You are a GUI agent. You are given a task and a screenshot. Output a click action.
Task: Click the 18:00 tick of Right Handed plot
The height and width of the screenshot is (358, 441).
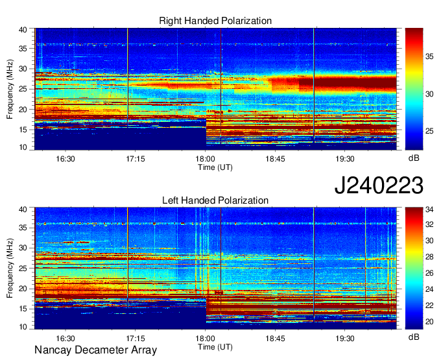click(205, 159)
